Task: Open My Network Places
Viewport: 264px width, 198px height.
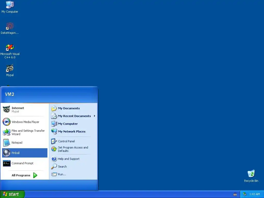Action: (73, 131)
